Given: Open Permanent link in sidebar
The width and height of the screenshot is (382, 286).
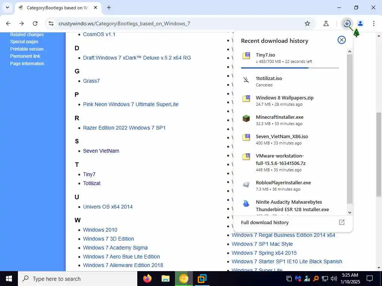Looking at the screenshot, I should click(x=25, y=56).
